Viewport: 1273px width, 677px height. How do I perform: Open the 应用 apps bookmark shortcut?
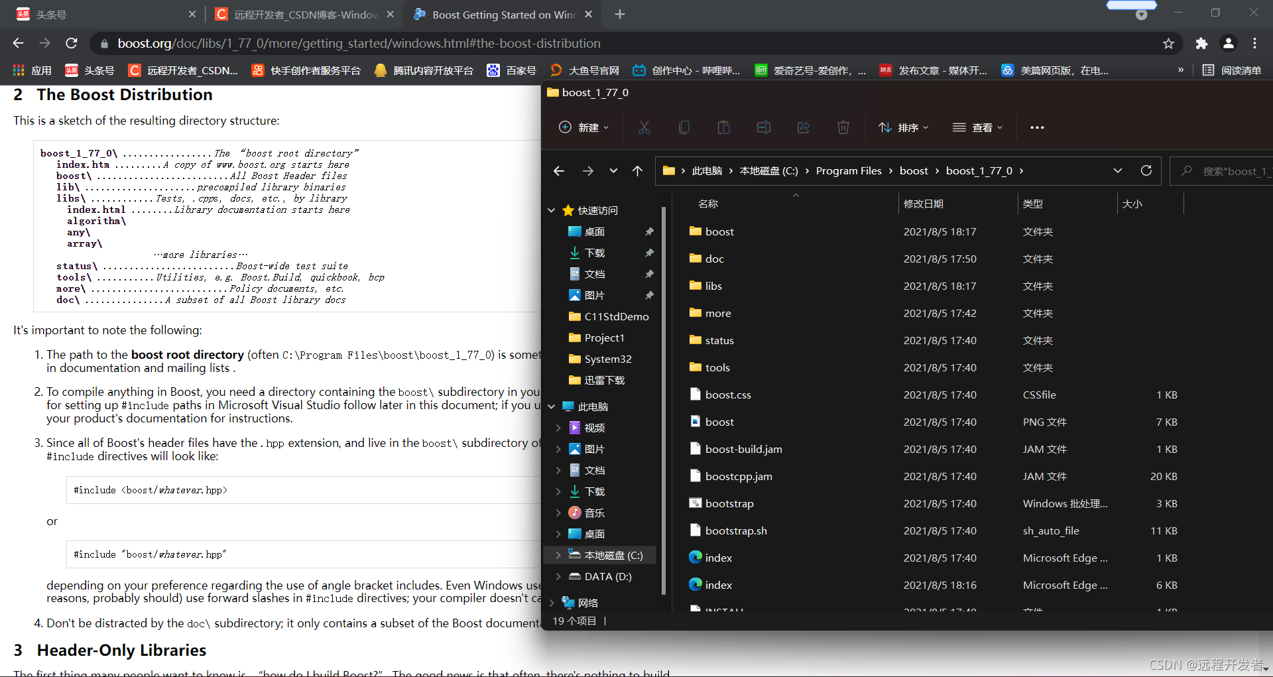[32, 70]
